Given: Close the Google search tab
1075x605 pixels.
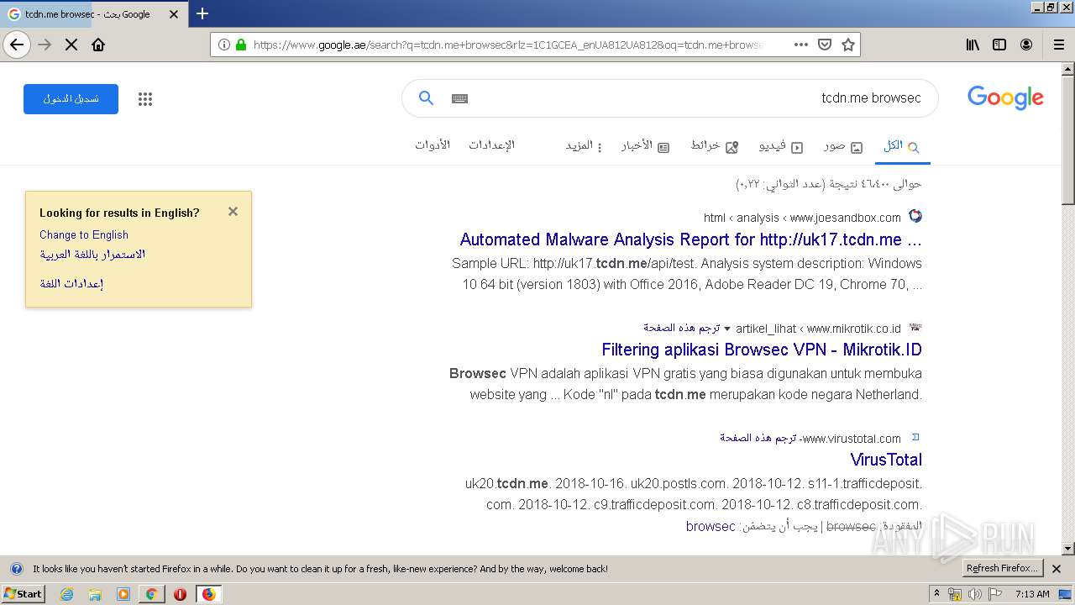Looking at the screenshot, I should click(174, 14).
